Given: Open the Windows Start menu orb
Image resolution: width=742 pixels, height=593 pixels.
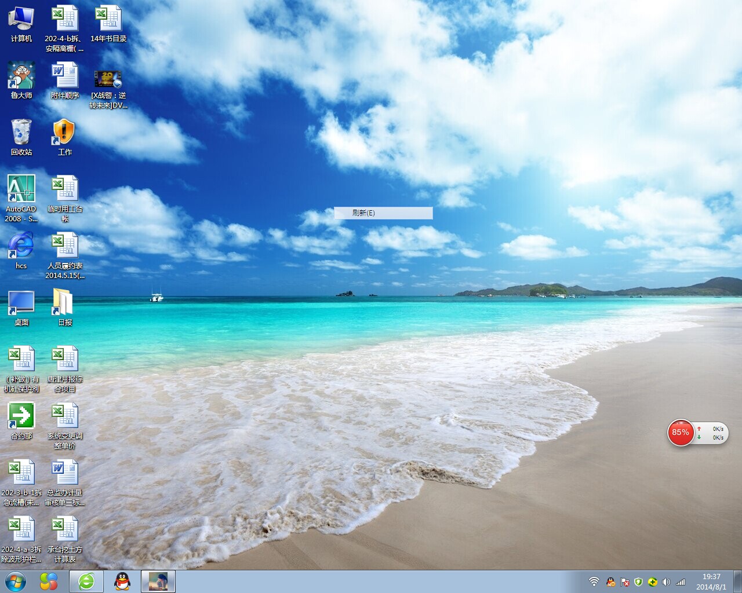Looking at the screenshot, I should click(x=16, y=581).
